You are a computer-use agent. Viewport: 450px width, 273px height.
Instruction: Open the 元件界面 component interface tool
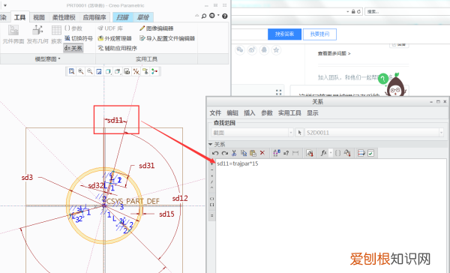click(13, 34)
